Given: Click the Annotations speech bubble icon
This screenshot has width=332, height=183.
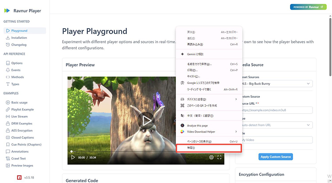Looking at the screenshot, I should click(x=8, y=152).
